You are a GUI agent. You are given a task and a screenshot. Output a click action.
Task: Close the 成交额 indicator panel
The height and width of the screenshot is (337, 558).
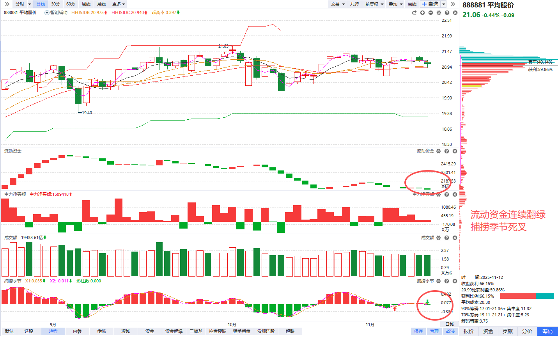(x=455, y=238)
